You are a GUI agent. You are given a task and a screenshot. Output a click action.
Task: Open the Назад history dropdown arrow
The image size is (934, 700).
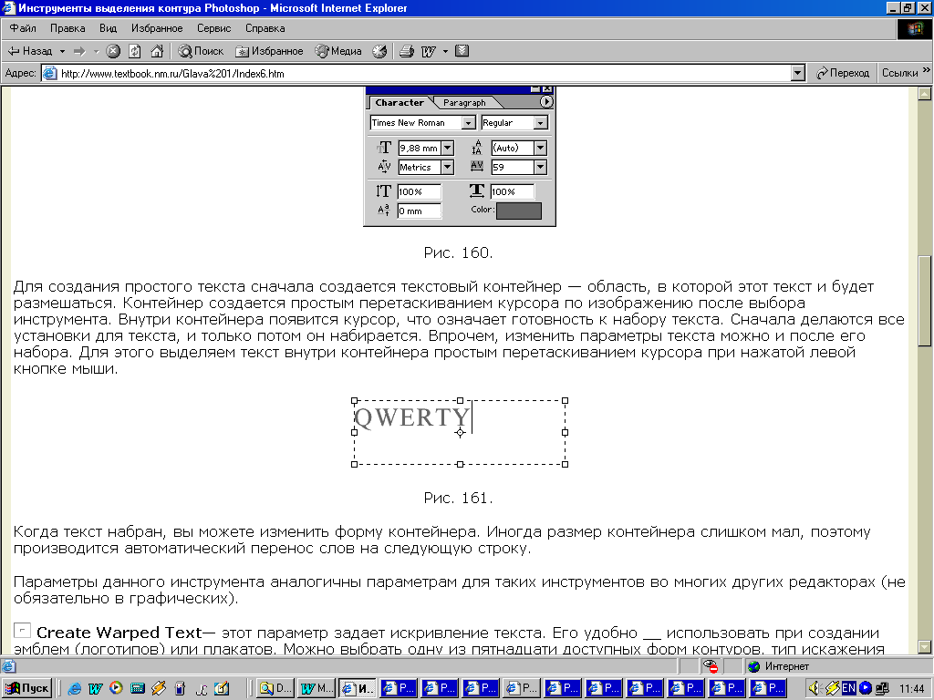(x=62, y=51)
